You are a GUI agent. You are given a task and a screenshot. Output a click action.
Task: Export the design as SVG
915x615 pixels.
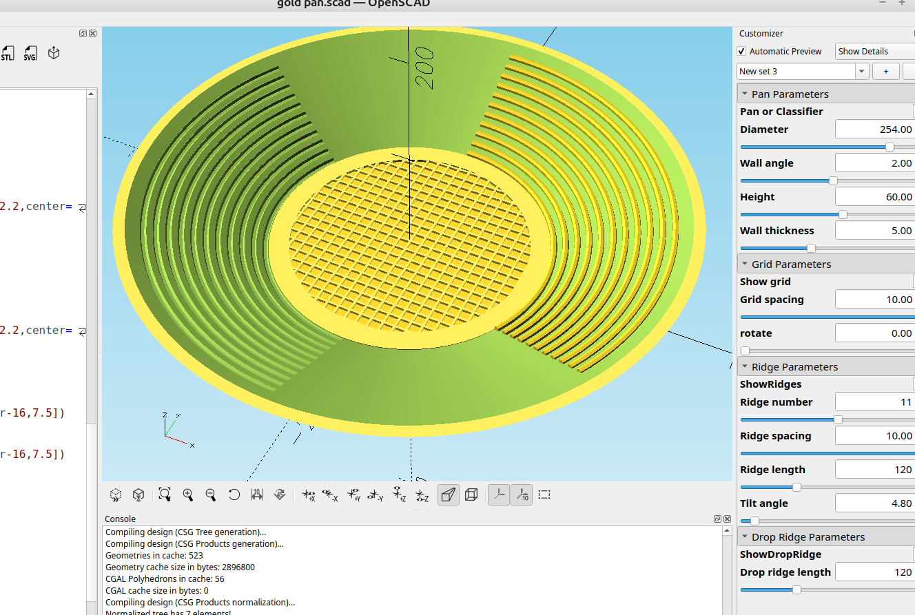click(30, 53)
